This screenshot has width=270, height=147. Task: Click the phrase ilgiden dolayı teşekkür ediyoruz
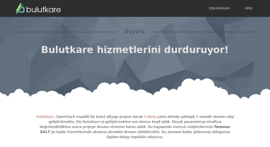pos(135,137)
